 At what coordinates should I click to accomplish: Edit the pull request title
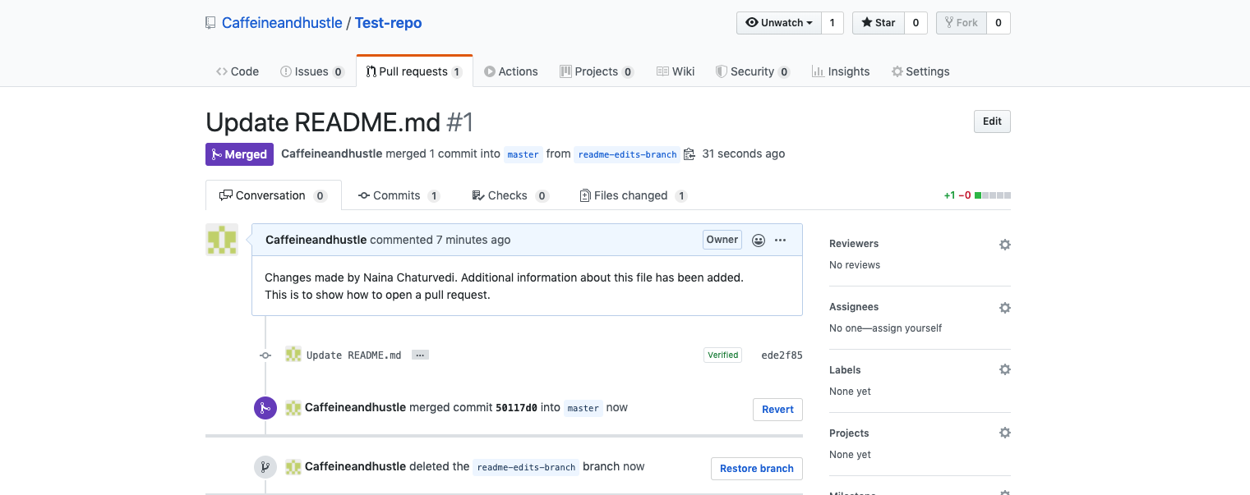click(992, 121)
